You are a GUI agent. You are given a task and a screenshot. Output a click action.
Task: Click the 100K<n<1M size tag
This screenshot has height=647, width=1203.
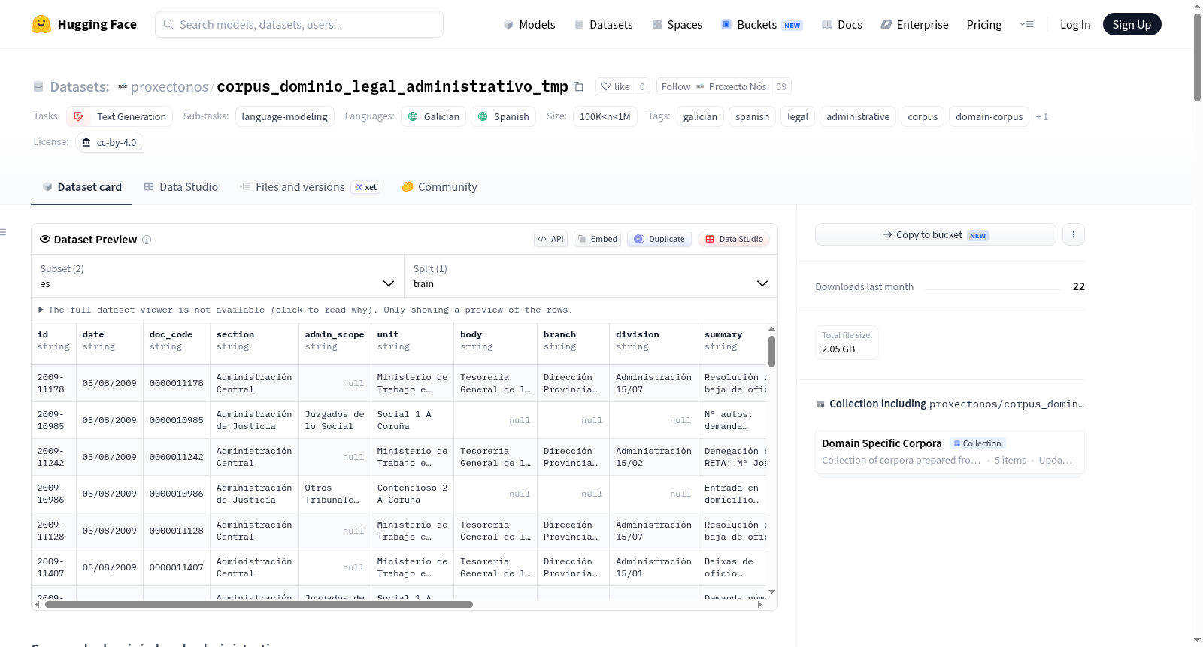pos(605,116)
